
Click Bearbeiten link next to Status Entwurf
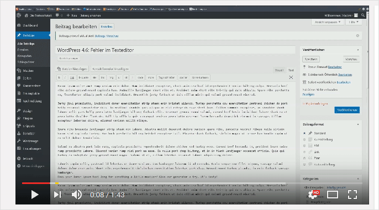click(x=335, y=67)
